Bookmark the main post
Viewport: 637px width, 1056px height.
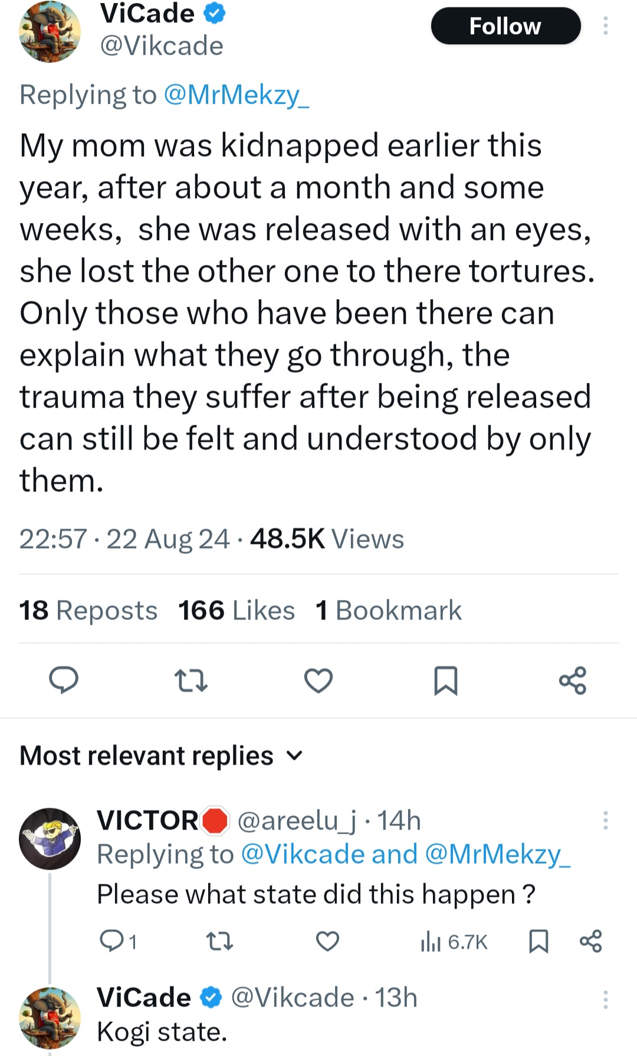pyautogui.click(x=445, y=680)
